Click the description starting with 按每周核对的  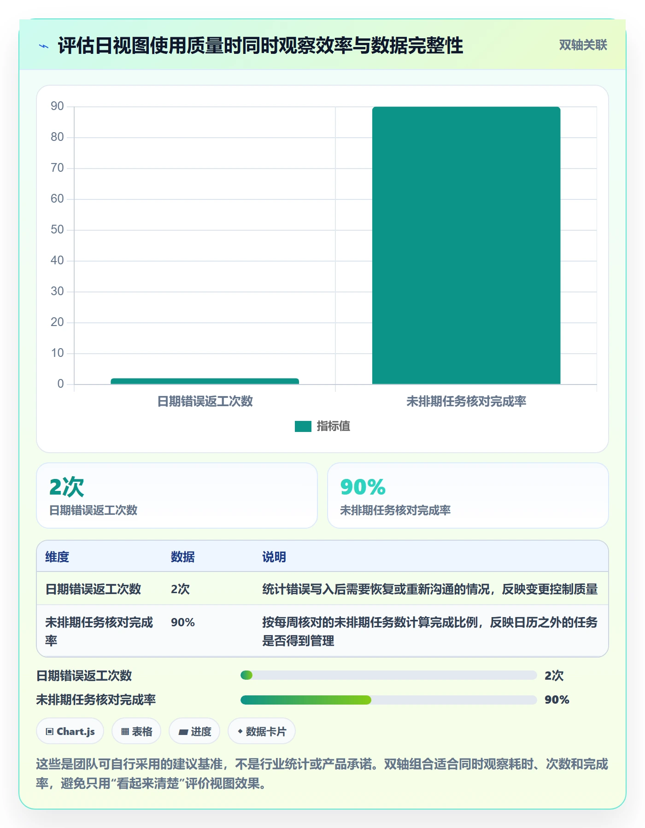coord(430,631)
